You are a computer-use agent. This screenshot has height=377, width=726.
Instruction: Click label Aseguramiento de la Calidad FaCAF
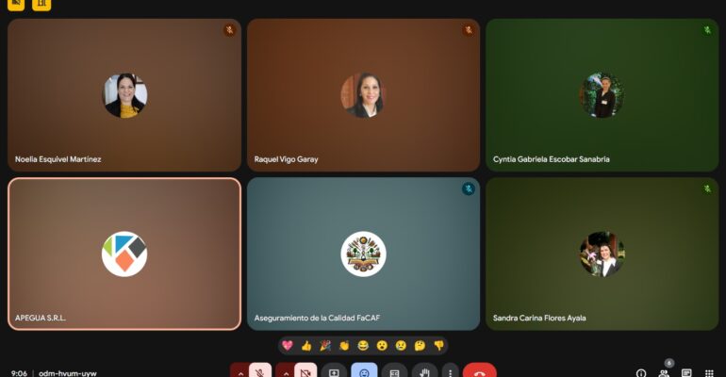coord(317,318)
